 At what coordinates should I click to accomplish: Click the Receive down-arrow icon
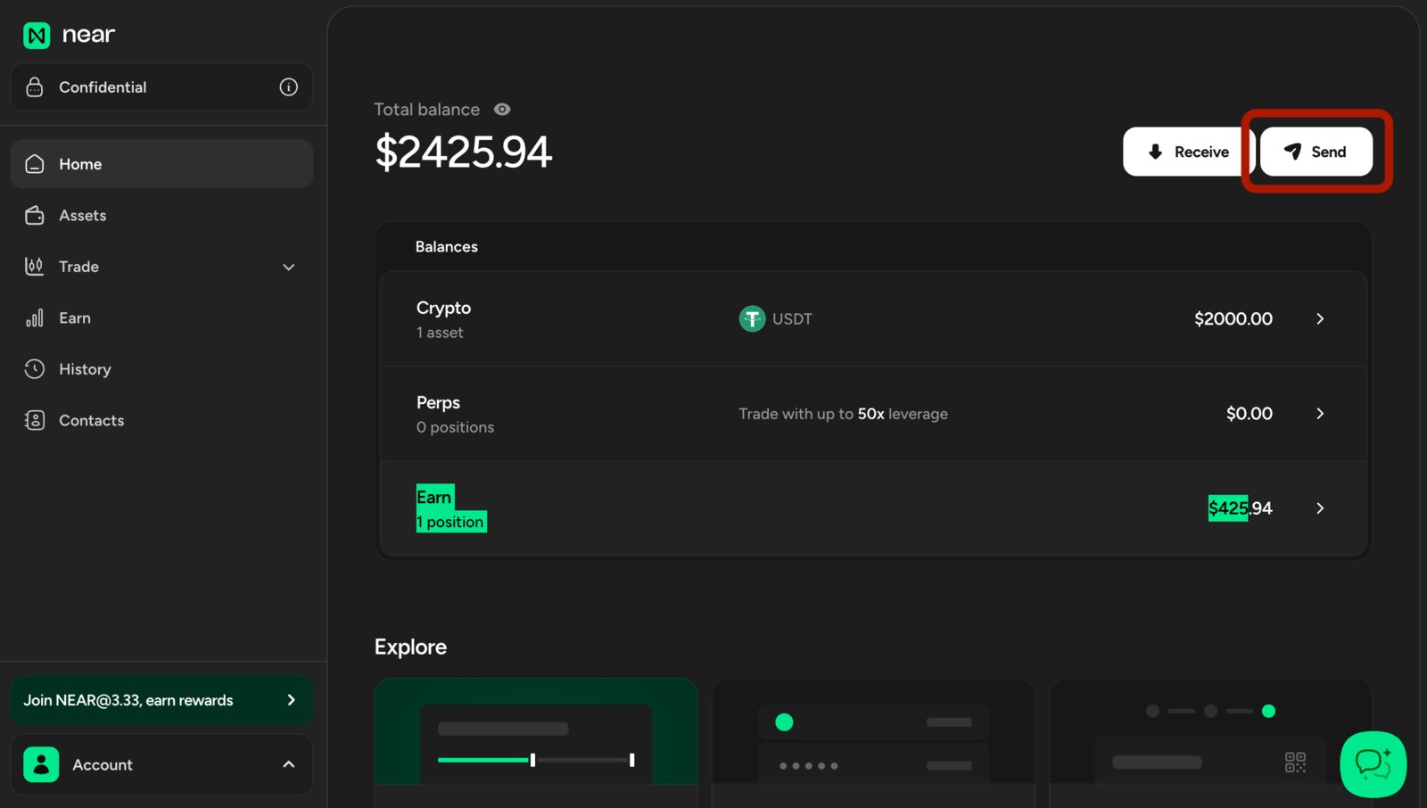(x=1155, y=152)
